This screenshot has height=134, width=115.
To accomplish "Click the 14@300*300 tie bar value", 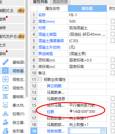I will [83, 112].
